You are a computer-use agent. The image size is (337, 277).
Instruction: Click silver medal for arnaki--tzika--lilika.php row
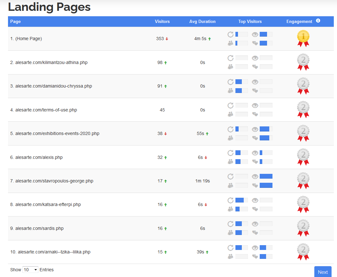303,252
